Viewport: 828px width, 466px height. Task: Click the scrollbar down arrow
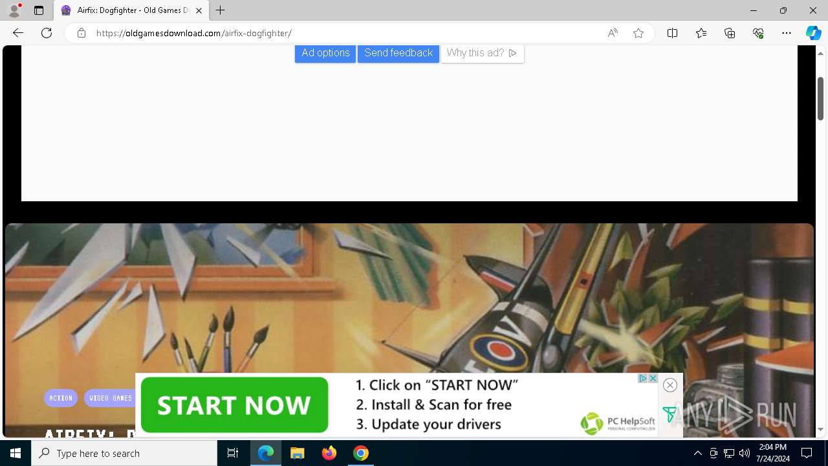coord(821,429)
